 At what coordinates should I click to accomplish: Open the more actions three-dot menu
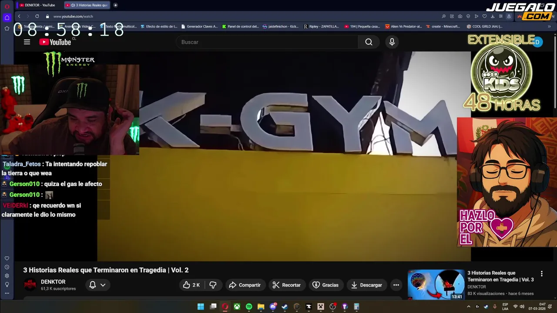click(x=396, y=285)
